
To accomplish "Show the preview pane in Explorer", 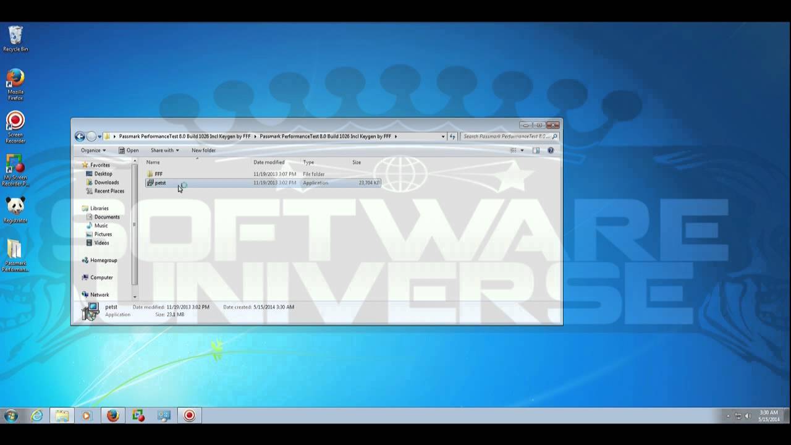I will [536, 150].
